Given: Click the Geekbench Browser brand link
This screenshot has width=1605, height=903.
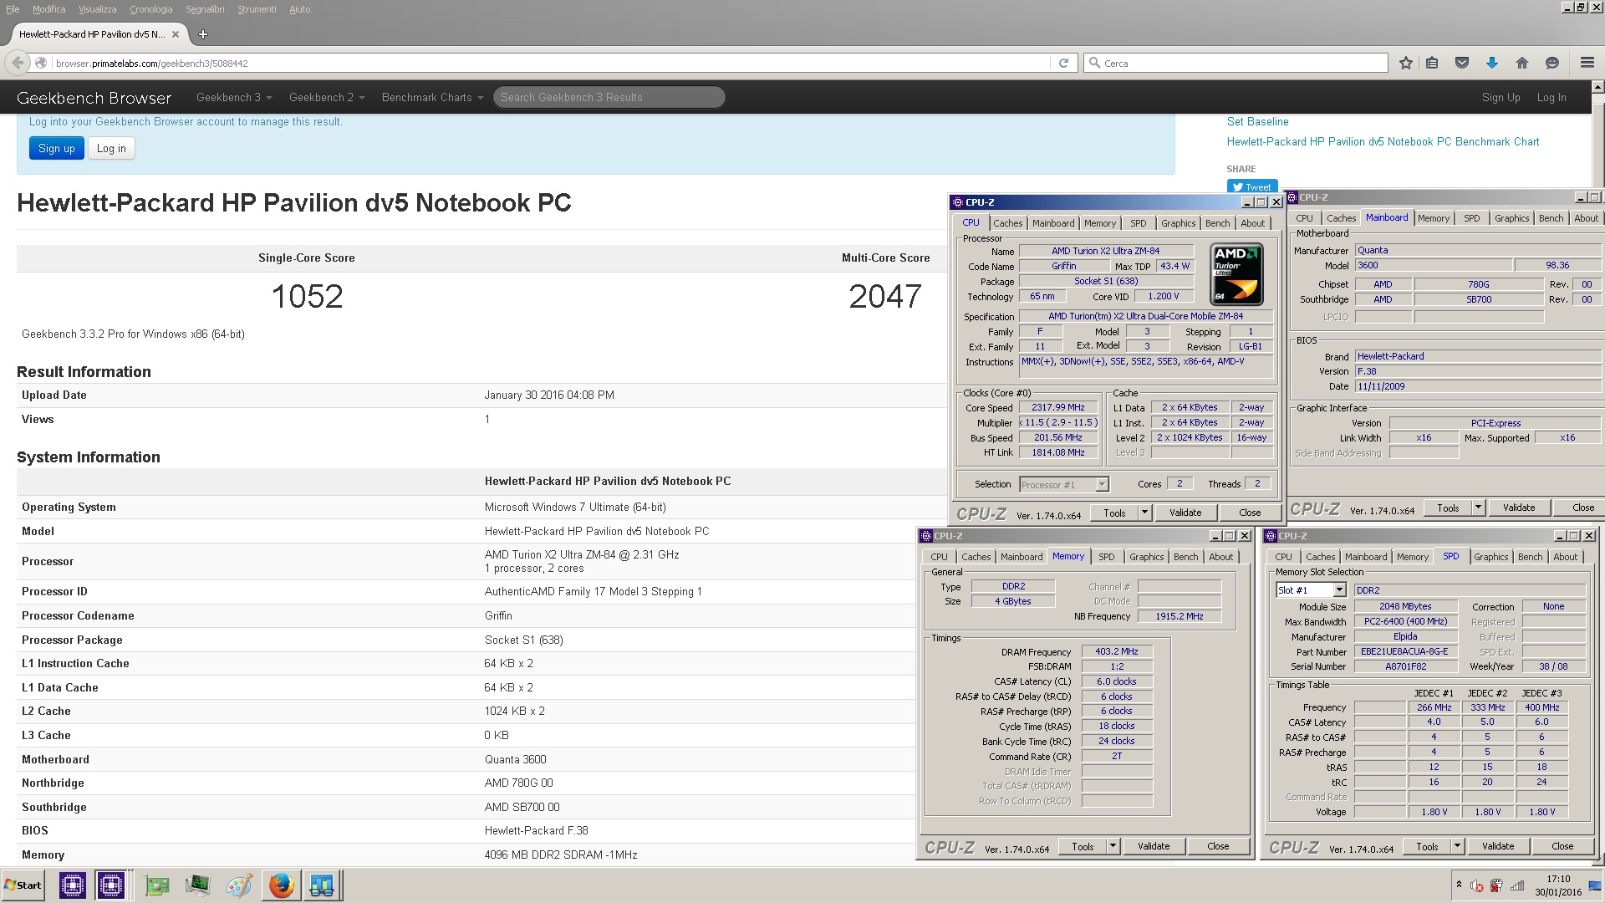Looking at the screenshot, I should [x=94, y=98].
